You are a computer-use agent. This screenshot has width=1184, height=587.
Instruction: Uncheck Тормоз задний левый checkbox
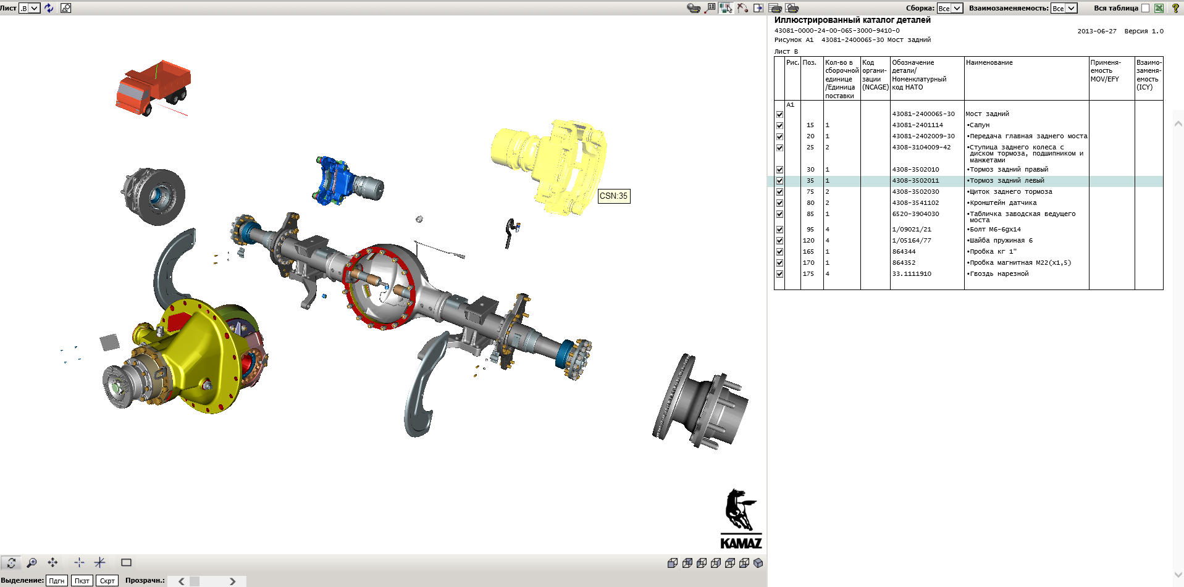pyautogui.click(x=779, y=181)
